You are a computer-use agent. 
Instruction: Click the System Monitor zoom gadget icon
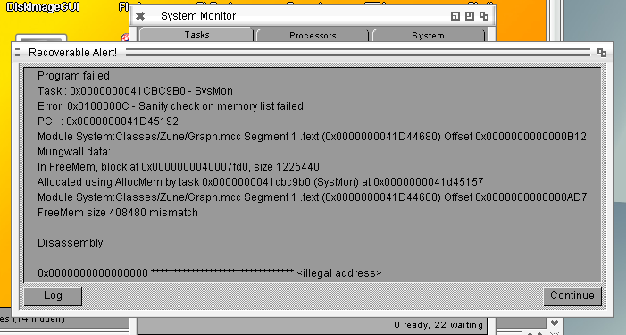click(470, 16)
